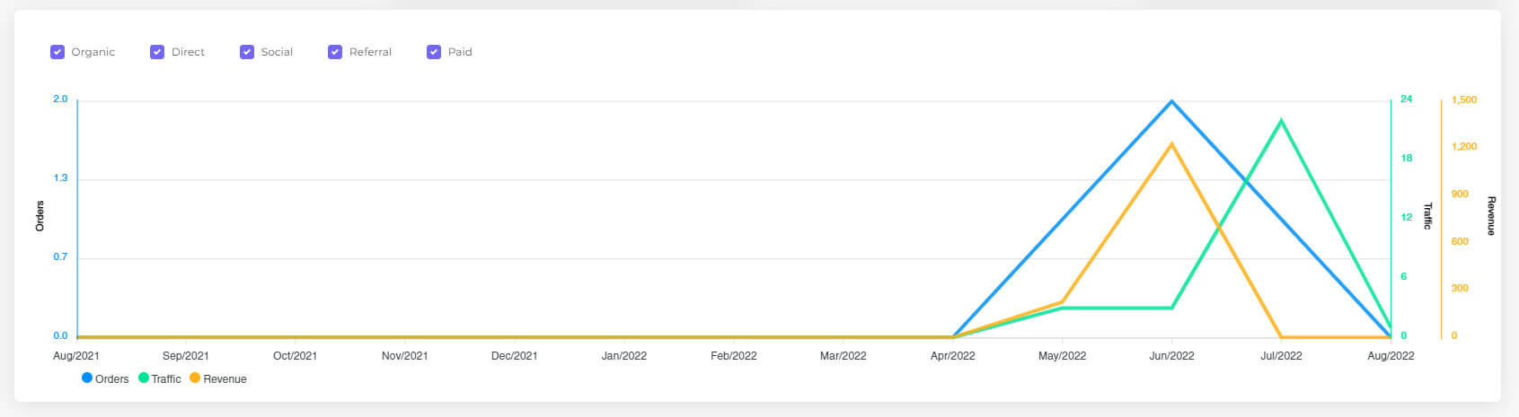Image resolution: width=1519 pixels, height=417 pixels.
Task: Uncheck the Organic traffic source checkbox
Action: 57,52
